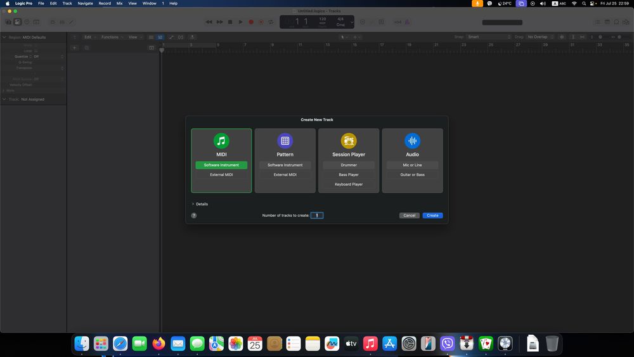This screenshot has width=634, height=357.
Task: Click the fast forward transport button
Action: point(219,22)
